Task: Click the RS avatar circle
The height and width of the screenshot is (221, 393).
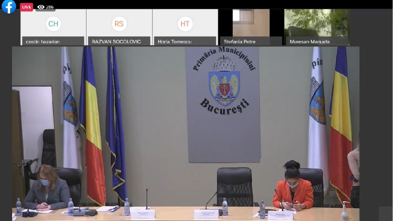Action: pos(119,24)
